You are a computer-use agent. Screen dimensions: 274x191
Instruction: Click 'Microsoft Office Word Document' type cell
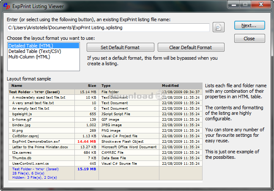[129, 147]
